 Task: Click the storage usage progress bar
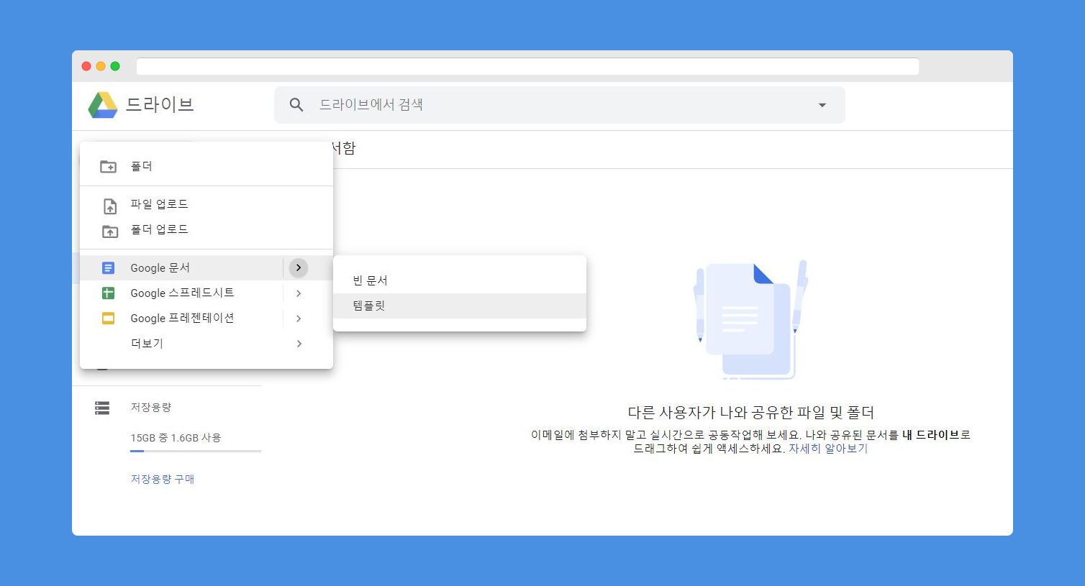(196, 451)
